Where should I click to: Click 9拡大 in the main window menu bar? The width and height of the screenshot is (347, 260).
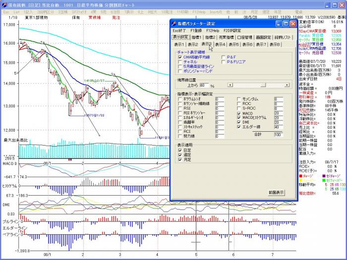tap(152, 12)
